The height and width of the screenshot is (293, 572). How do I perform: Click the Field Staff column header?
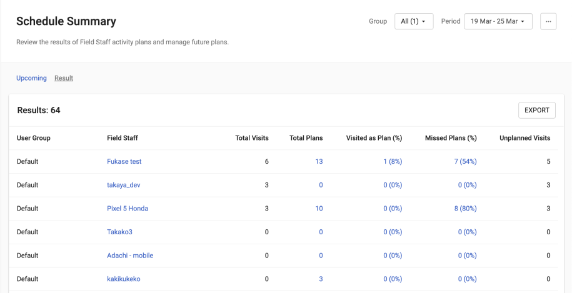(123, 137)
